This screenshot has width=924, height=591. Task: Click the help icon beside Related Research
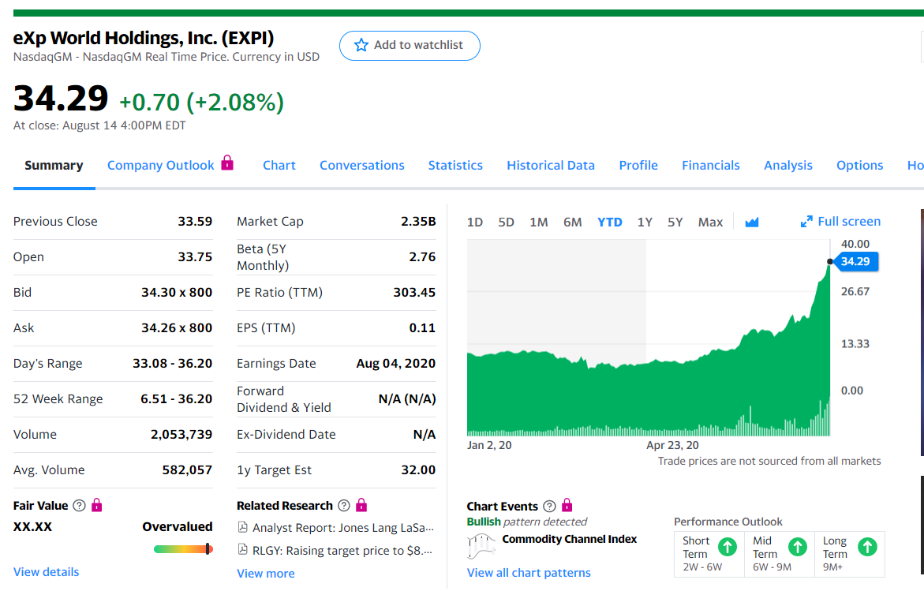(x=343, y=506)
